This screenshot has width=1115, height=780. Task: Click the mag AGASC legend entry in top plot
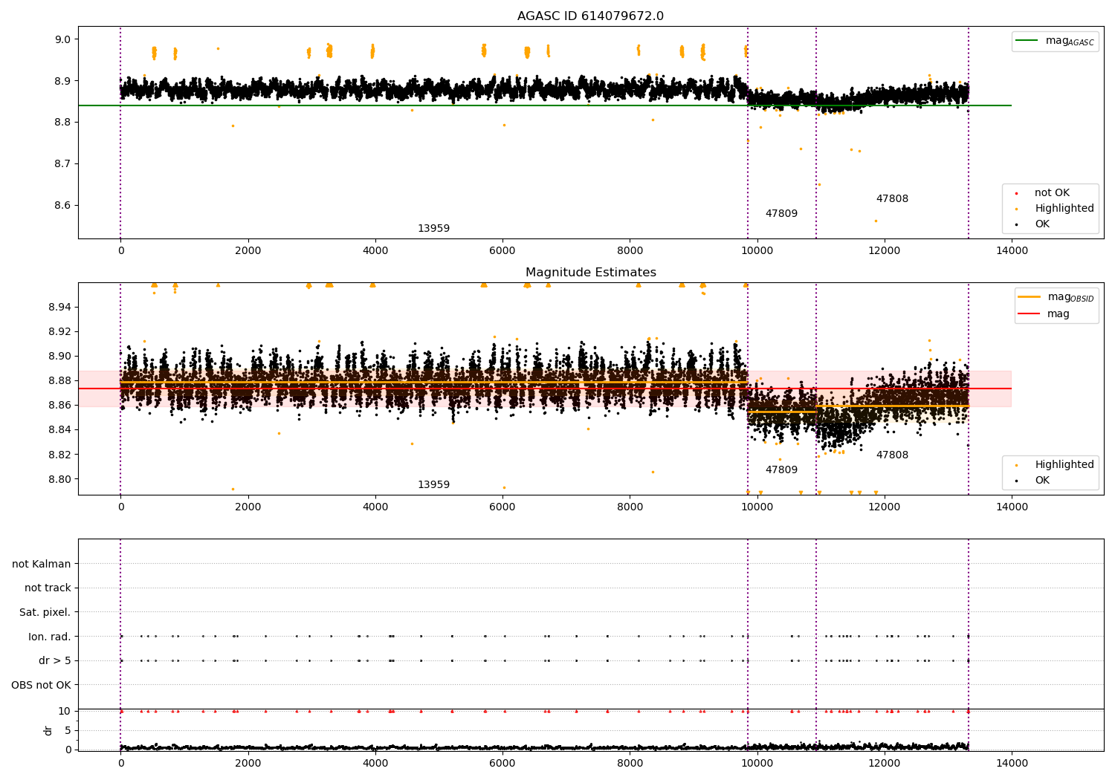[1055, 42]
